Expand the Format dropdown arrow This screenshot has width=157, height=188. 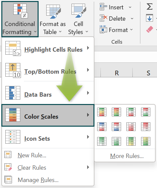pos(131,29)
